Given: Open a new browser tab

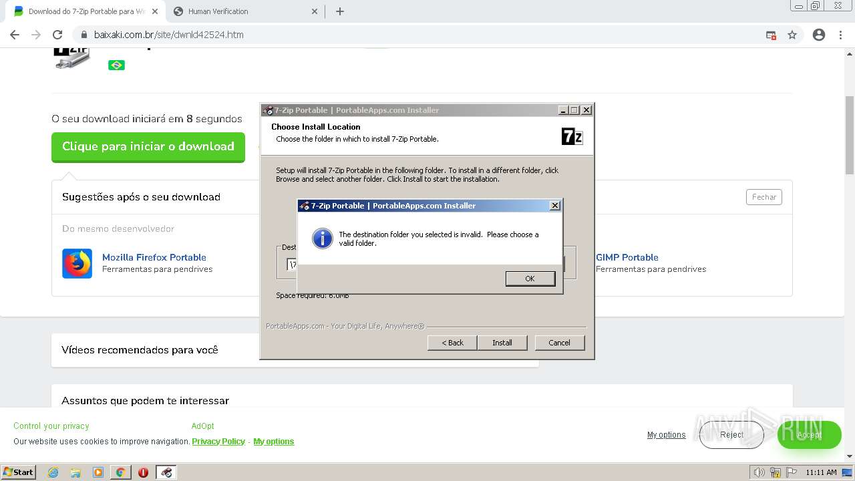Looking at the screenshot, I should coord(340,11).
